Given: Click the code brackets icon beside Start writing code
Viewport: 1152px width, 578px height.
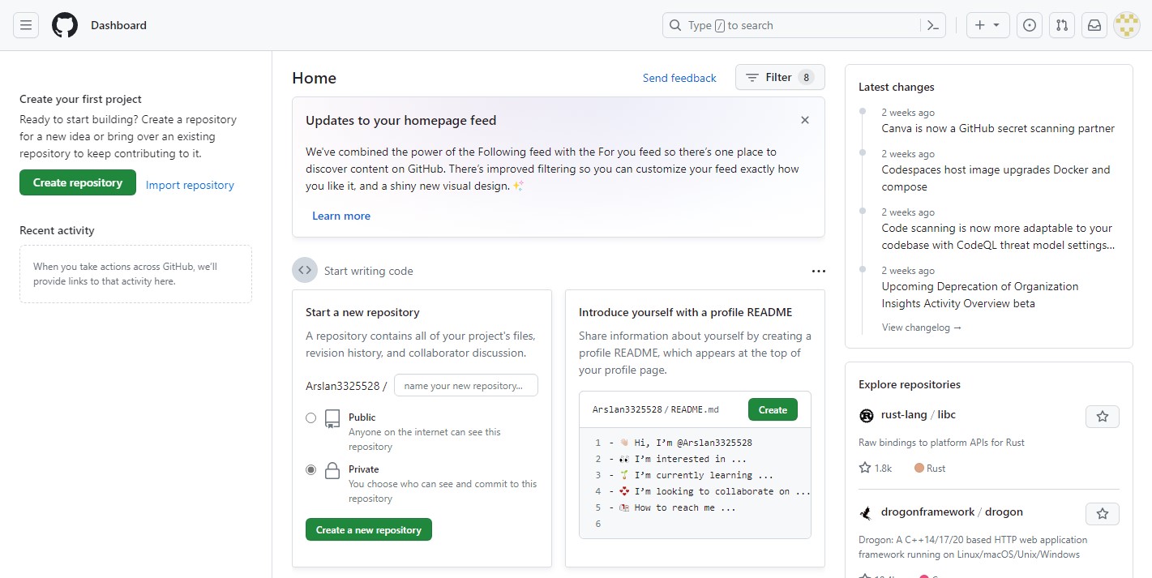Looking at the screenshot, I should tap(305, 271).
